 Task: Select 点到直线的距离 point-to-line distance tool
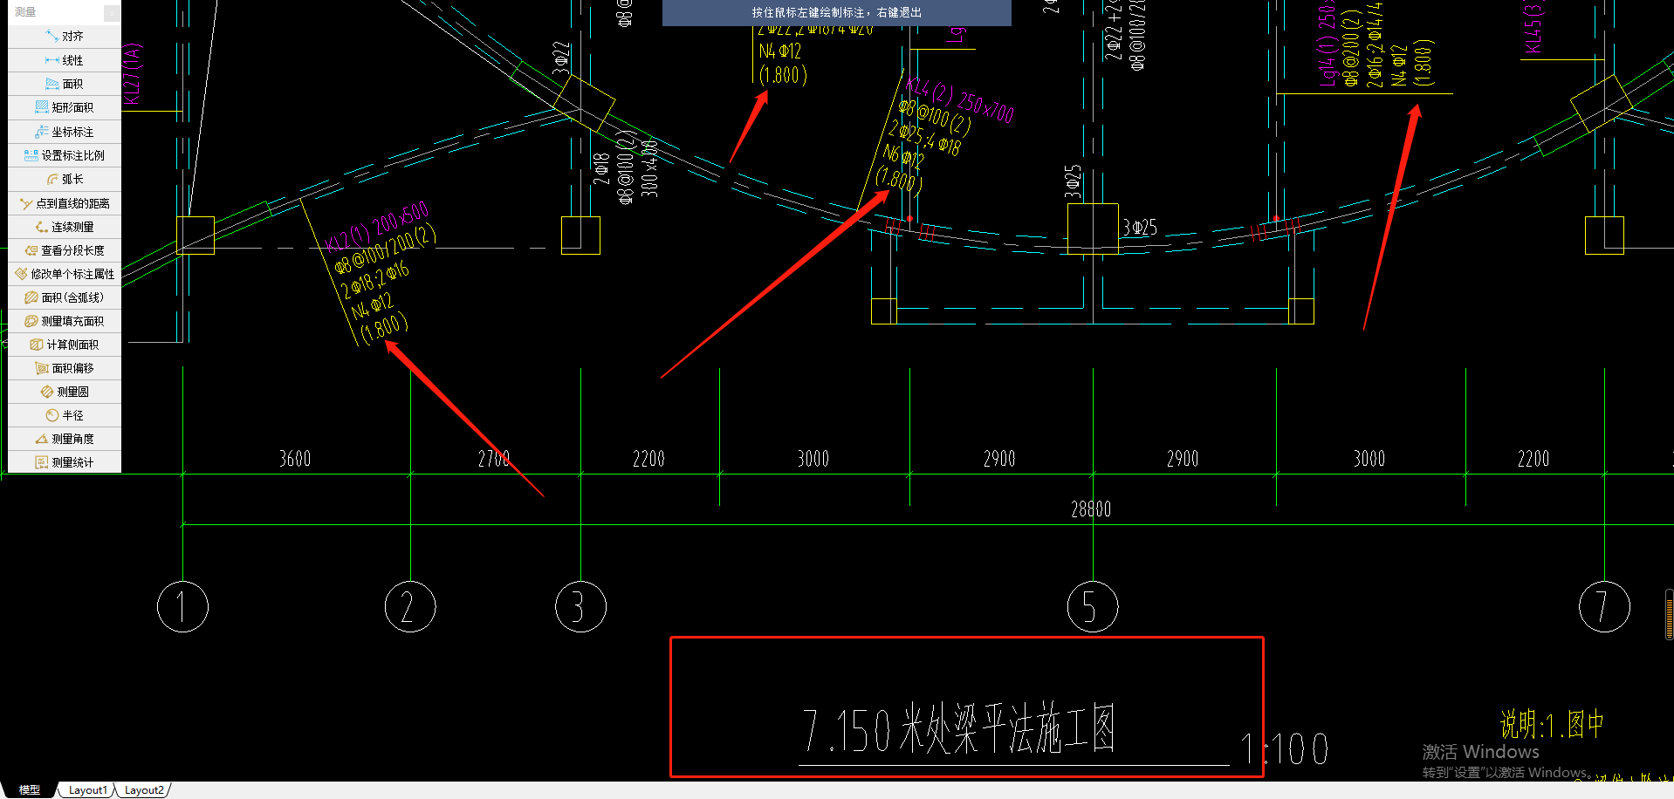65,203
